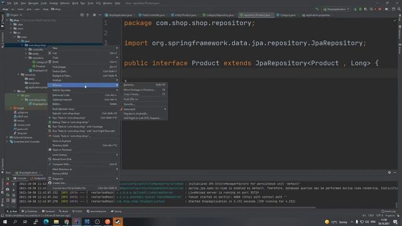Expand the controller package
402x226 pixels.
click(26, 50)
